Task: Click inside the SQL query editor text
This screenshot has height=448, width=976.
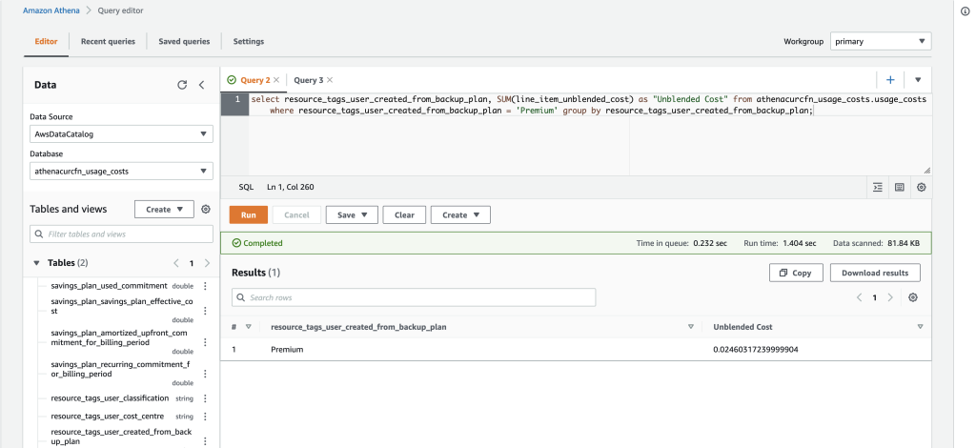Action: click(588, 105)
